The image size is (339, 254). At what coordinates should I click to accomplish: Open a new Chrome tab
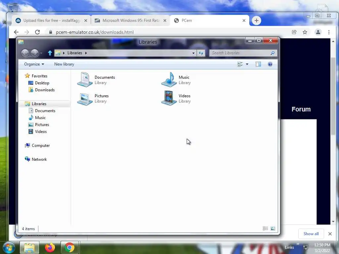point(257,21)
